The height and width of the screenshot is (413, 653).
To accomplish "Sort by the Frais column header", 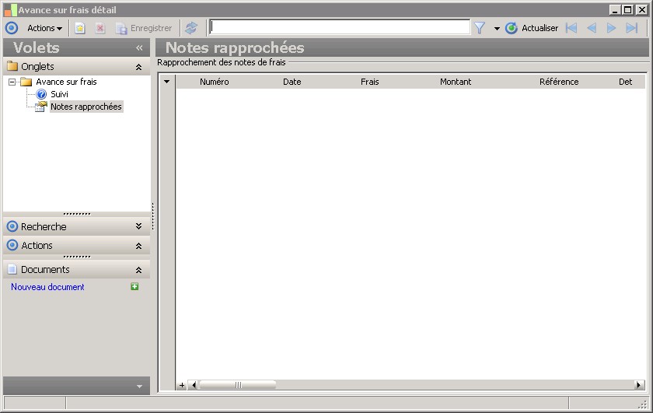I will tap(370, 82).
